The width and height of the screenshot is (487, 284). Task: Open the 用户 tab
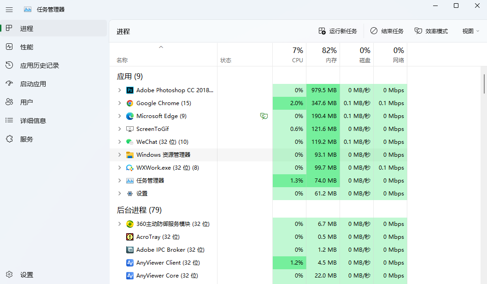coord(54,102)
